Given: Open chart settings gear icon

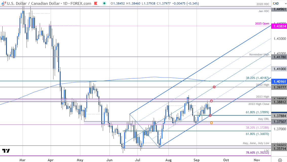Looking at the screenshot, I should pyautogui.click(x=280, y=160).
